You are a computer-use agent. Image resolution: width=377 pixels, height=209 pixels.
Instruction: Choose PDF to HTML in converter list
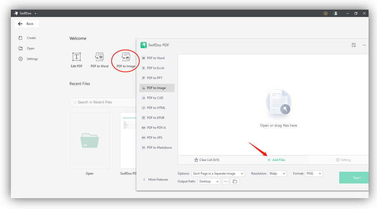(157, 108)
